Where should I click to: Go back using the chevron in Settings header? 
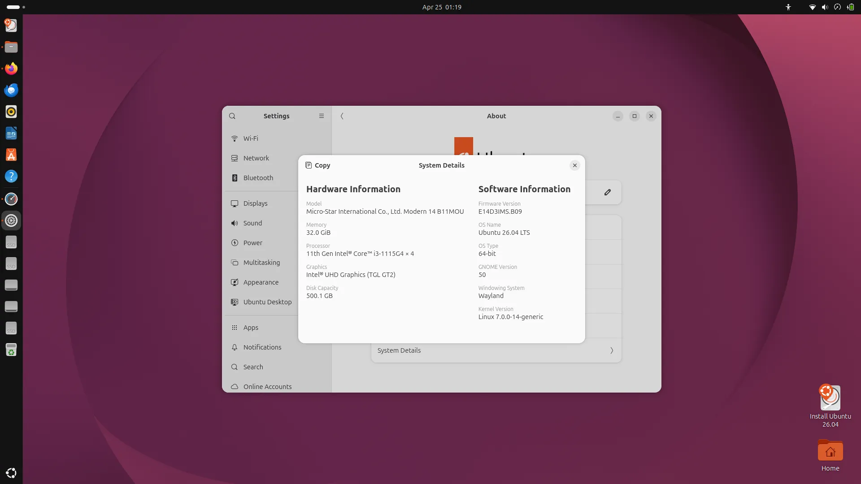(x=342, y=116)
